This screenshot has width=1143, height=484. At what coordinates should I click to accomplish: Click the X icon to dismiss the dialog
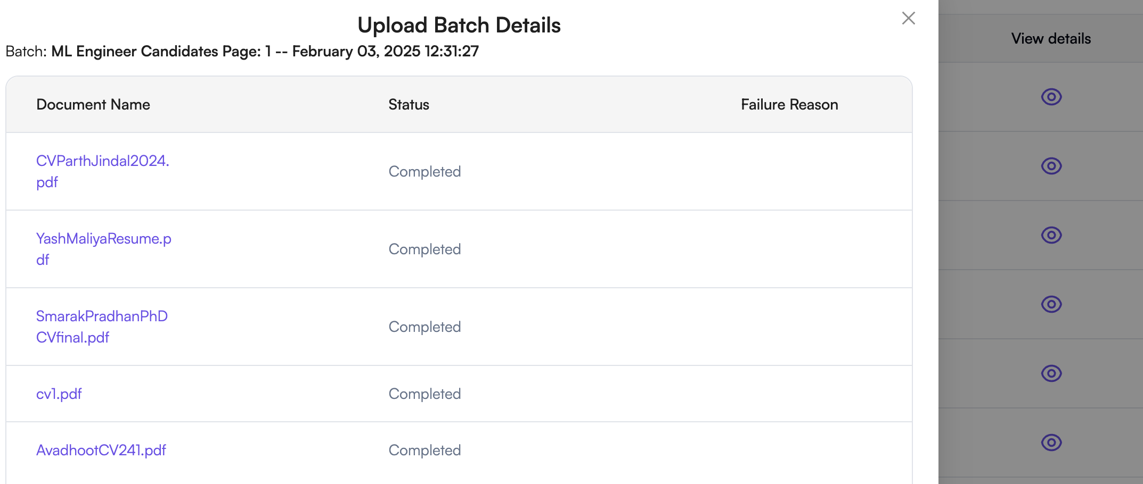click(x=908, y=18)
